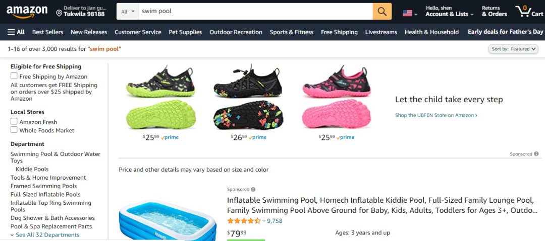Image resolution: width=545 pixels, height=241 pixels.
Task: Go to Pet Supplies menu item
Action: (185, 32)
